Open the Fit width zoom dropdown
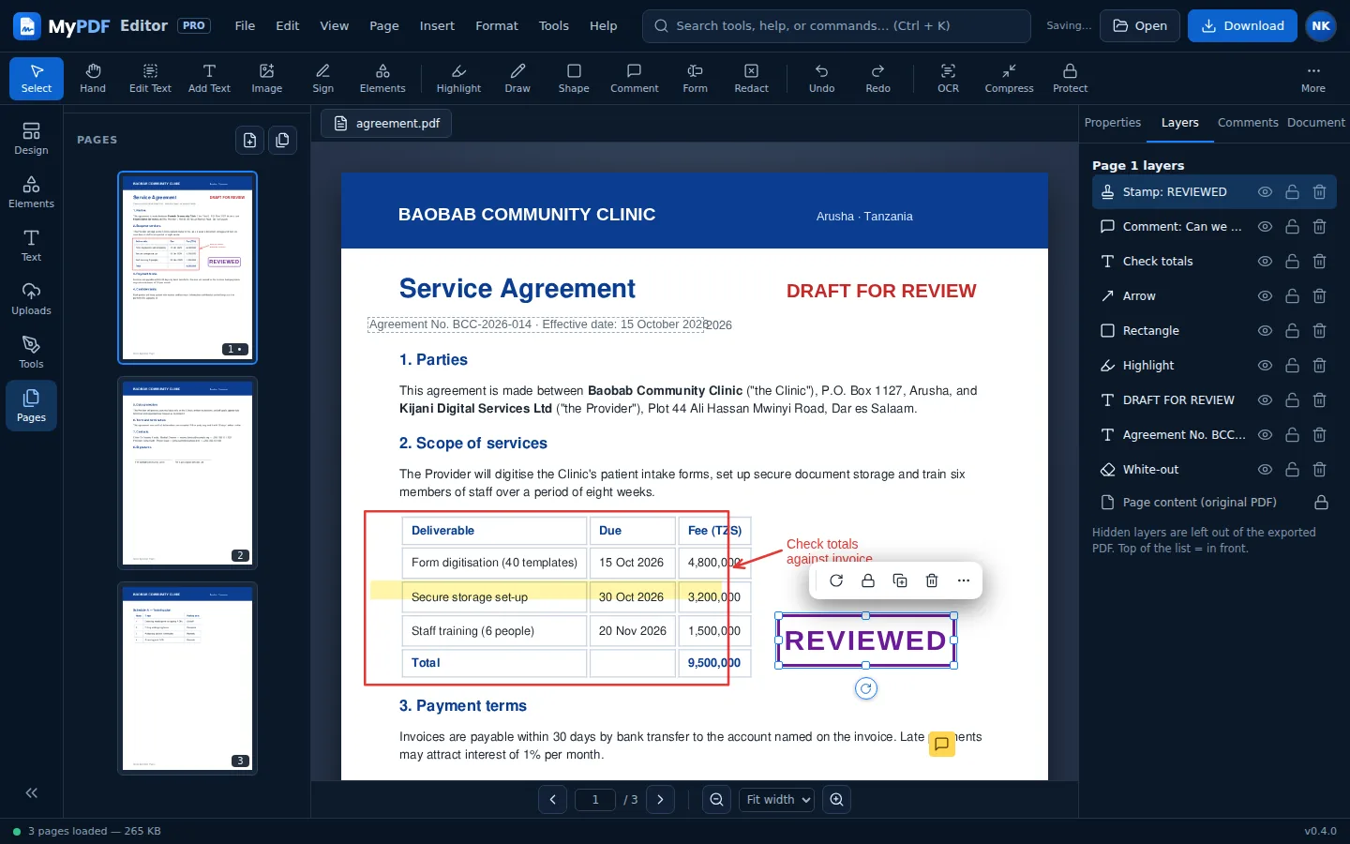The height and width of the screenshot is (844, 1350). [x=776, y=800]
